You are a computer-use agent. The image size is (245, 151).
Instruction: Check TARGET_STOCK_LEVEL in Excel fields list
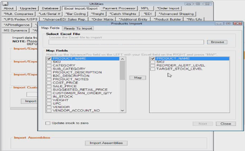click(153, 69)
